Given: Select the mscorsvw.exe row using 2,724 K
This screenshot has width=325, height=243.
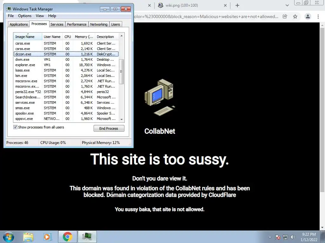Looking at the screenshot, I should [x=66, y=81].
